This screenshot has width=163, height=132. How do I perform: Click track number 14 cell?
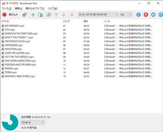click(64, 76)
